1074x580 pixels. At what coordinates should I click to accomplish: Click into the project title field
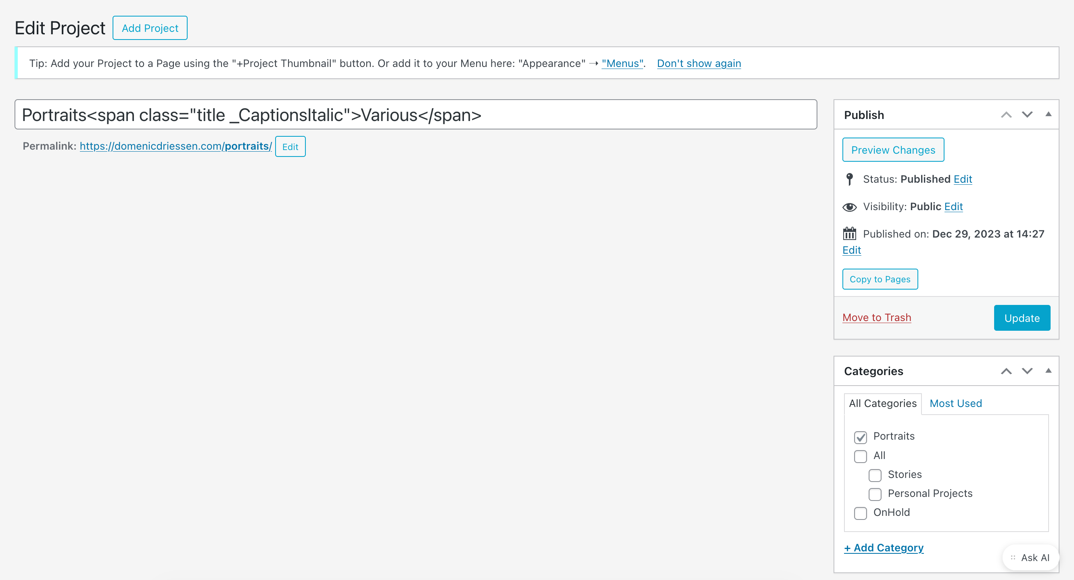(415, 115)
